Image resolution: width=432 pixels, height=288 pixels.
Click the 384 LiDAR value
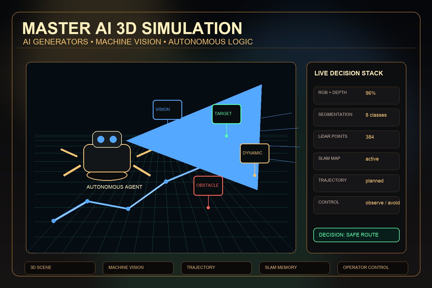(370, 137)
